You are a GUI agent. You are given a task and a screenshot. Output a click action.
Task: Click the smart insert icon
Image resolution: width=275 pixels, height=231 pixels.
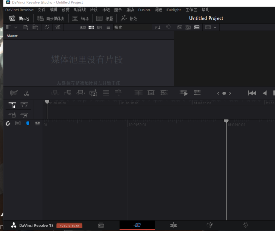(x=55, y=93)
